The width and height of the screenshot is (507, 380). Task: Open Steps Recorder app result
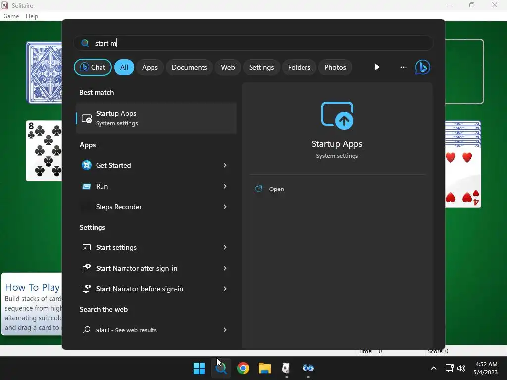pyautogui.click(x=156, y=207)
